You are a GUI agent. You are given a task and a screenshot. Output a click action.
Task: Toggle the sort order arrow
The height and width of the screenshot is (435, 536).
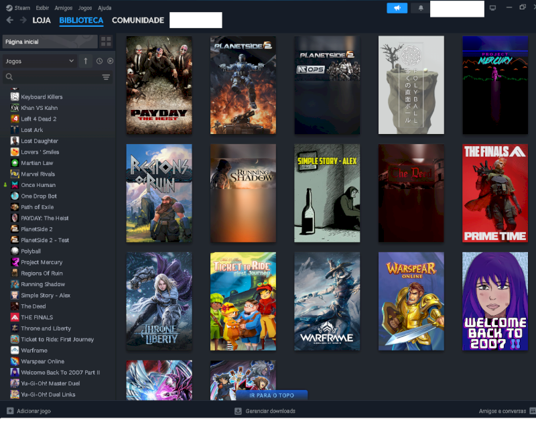[x=86, y=61]
